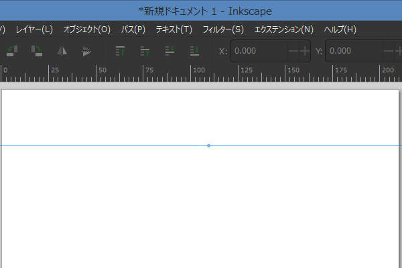402x268 pixels.
Task: Open the レイヤー(L) menu
Action: click(34, 29)
